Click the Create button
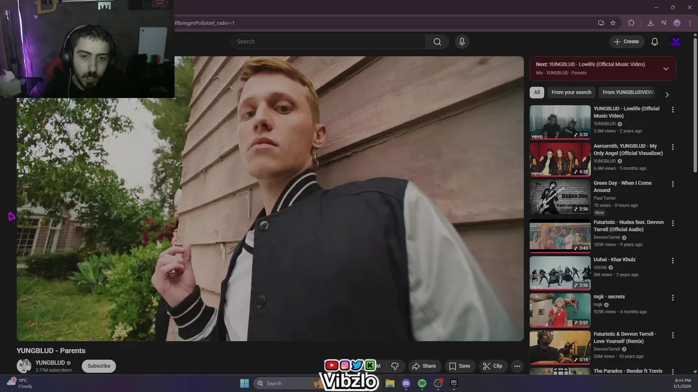This screenshot has height=392, width=698. coord(626,41)
